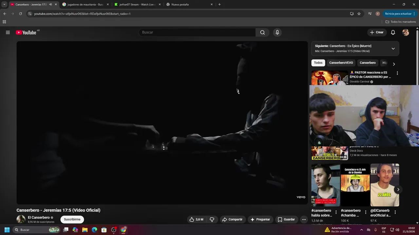Click the Suscribirme button
The image size is (419, 235).
[x=72, y=220]
